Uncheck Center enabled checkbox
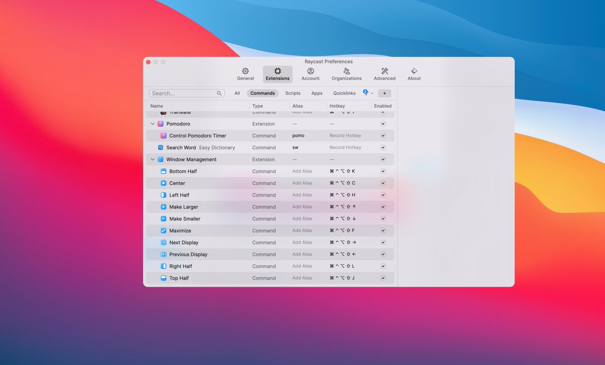The image size is (605, 365). click(383, 183)
